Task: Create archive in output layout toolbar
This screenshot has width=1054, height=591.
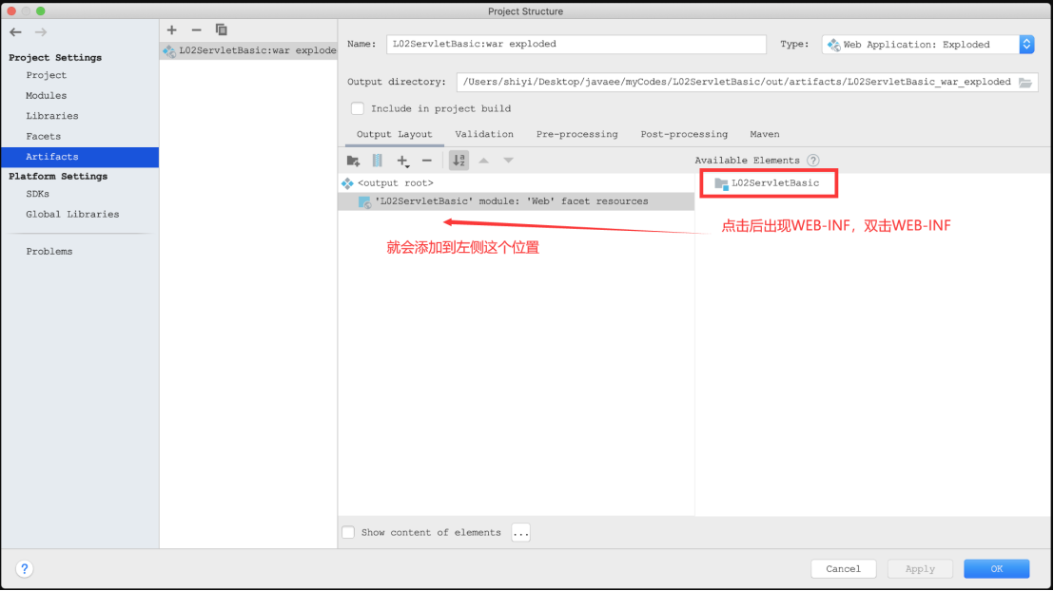Action: [377, 161]
